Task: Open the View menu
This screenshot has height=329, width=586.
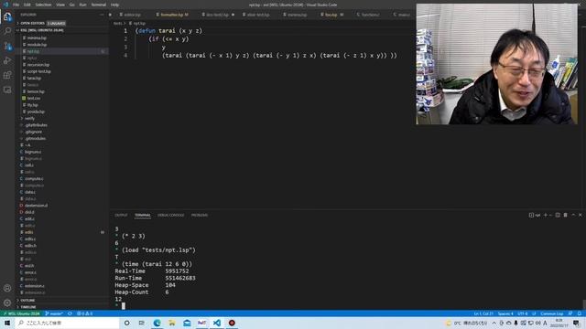Action: tap(60, 5)
